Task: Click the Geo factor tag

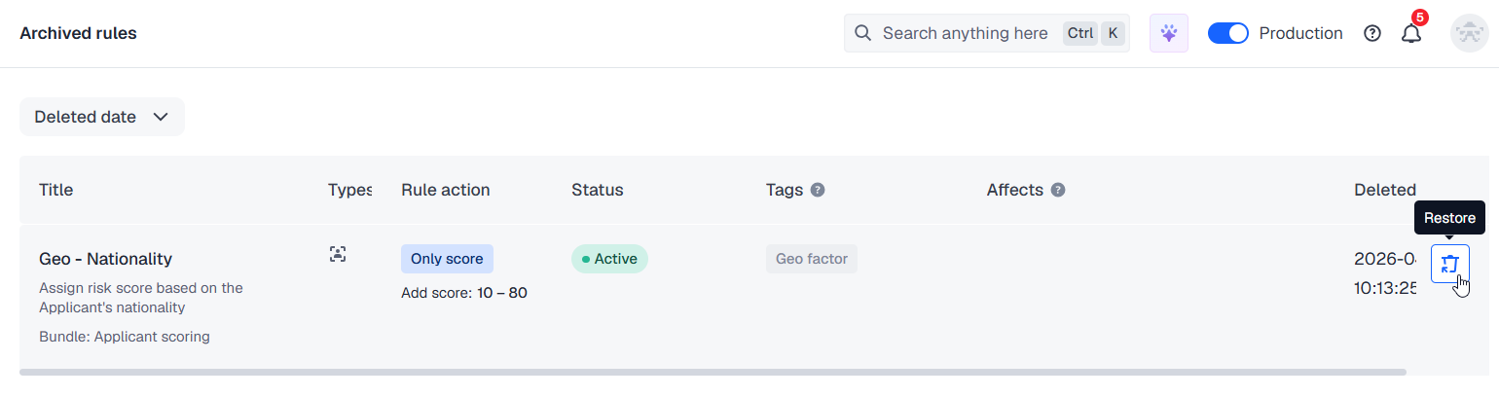Action: [x=812, y=259]
